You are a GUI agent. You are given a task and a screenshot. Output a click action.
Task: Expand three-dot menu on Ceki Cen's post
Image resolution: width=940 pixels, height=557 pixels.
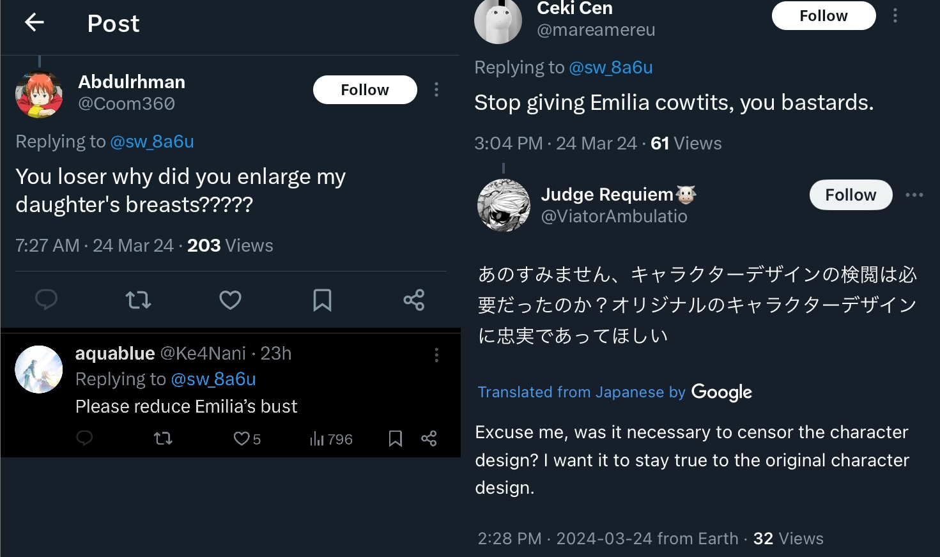click(x=895, y=15)
